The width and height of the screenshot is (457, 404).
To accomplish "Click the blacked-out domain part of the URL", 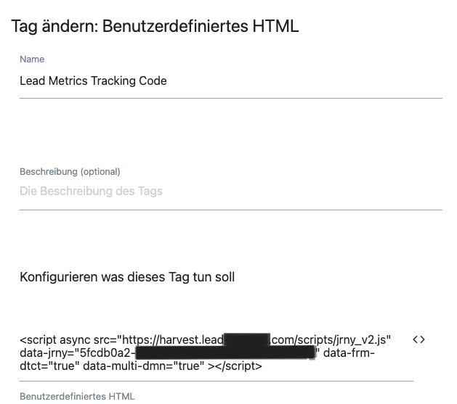I will click(247, 339).
